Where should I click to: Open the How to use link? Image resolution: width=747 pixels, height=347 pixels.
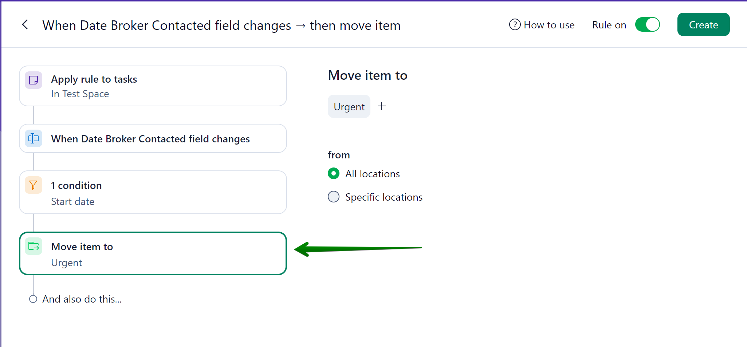pyautogui.click(x=549, y=25)
